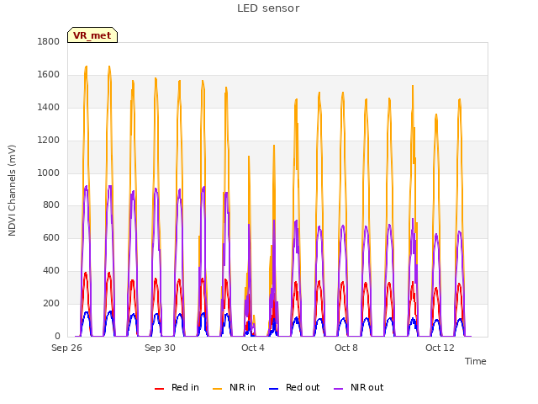Click the Oct 4 x-axis tick label
This screenshot has height=404, width=538.
[x=253, y=348]
